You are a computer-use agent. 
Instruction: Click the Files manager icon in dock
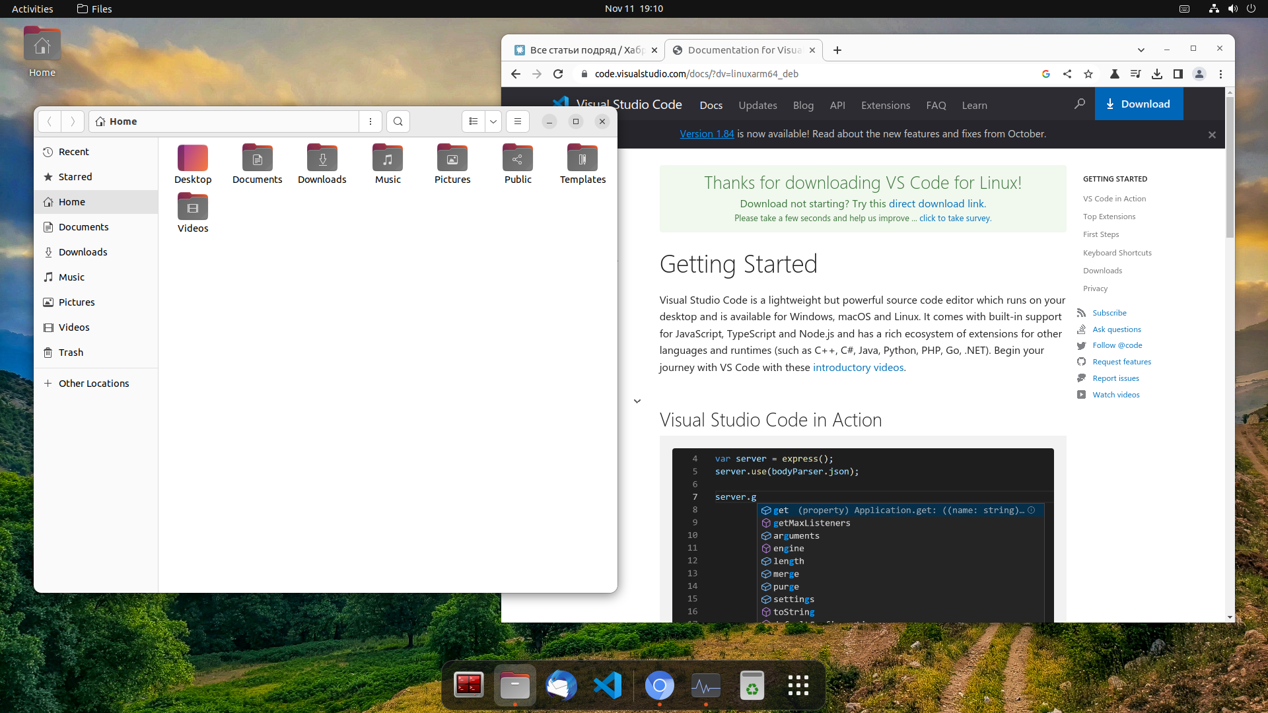tap(514, 686)
